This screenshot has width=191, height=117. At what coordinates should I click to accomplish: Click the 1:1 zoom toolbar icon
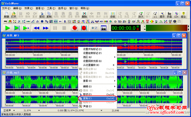coord(155,15)
